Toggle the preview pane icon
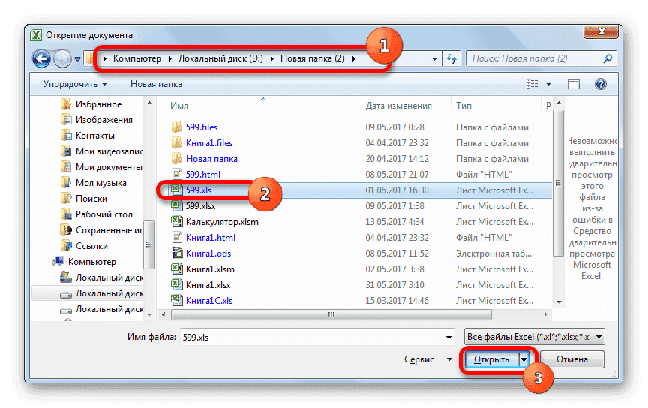The height and width of the screenshot is (408, 648). point(573,84)
